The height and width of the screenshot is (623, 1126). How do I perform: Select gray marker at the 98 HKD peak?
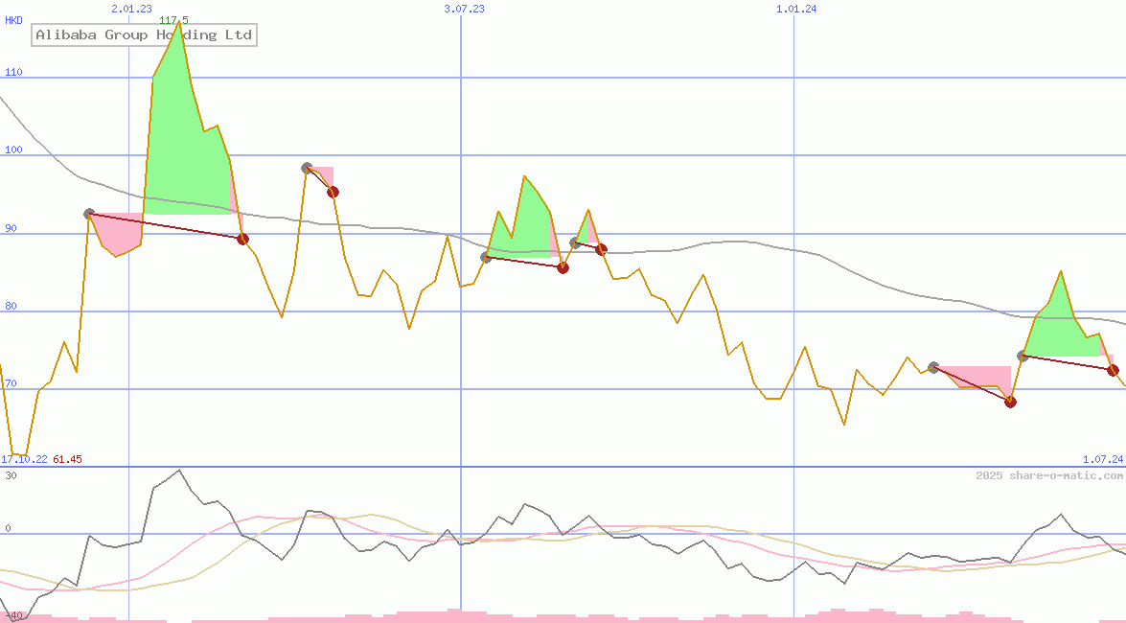click(307, 168)
